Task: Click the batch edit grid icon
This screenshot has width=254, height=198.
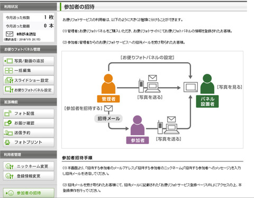Action: (x=8, y=71)
